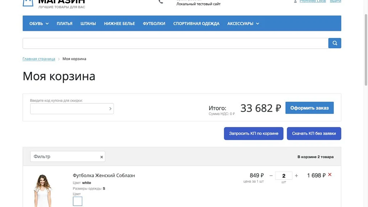The height and width of the screenshot is (207, 368).
Task: Click the Фильтр cart filter field
Action: pyautogui.click(x=68, y=157)
